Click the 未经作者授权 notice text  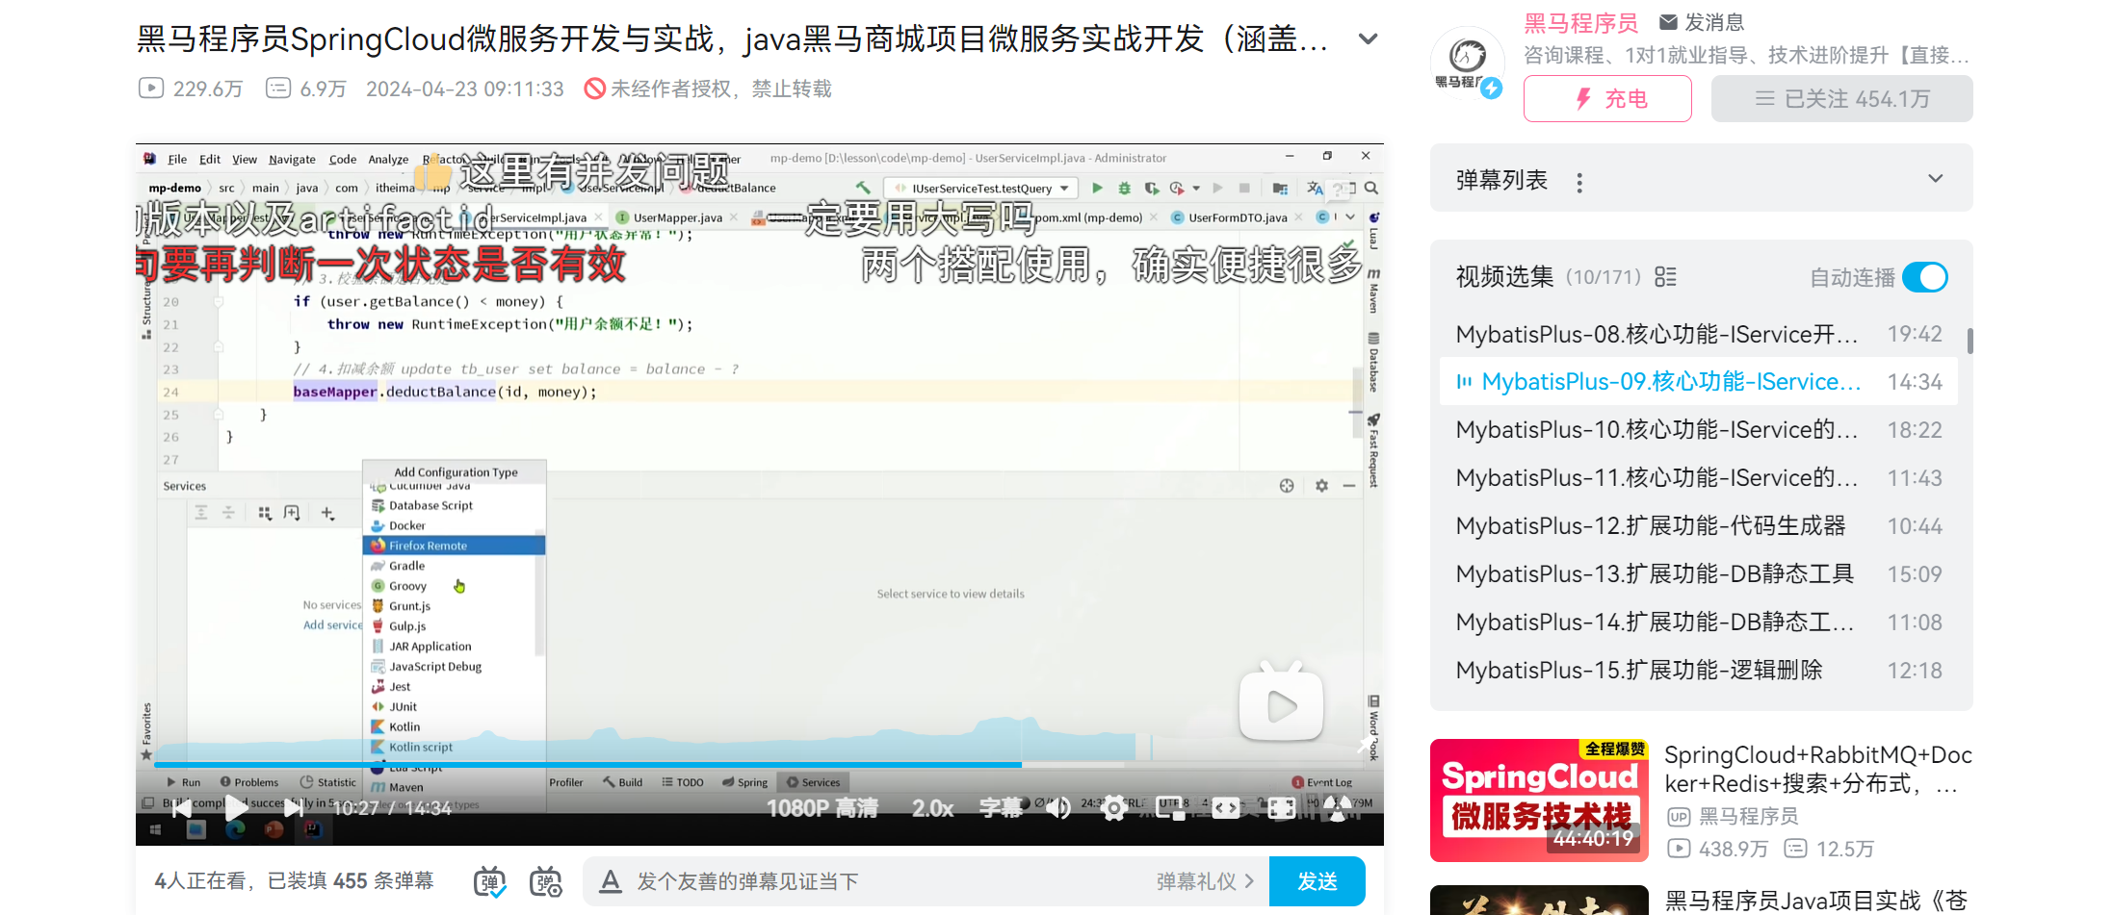pyautogui.click(x=708, y=89)
